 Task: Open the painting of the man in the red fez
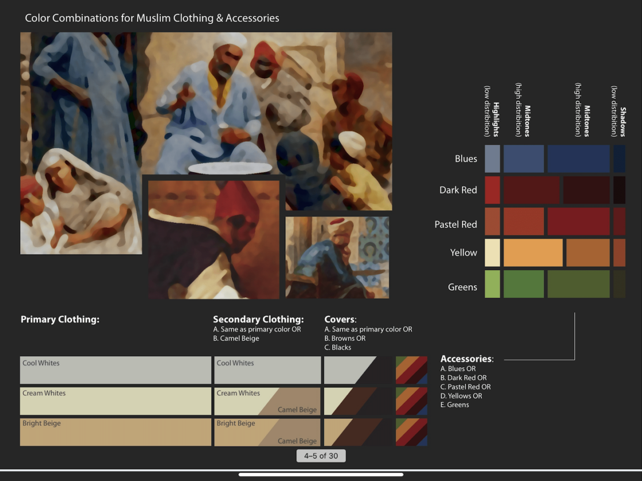click(213, 240)
